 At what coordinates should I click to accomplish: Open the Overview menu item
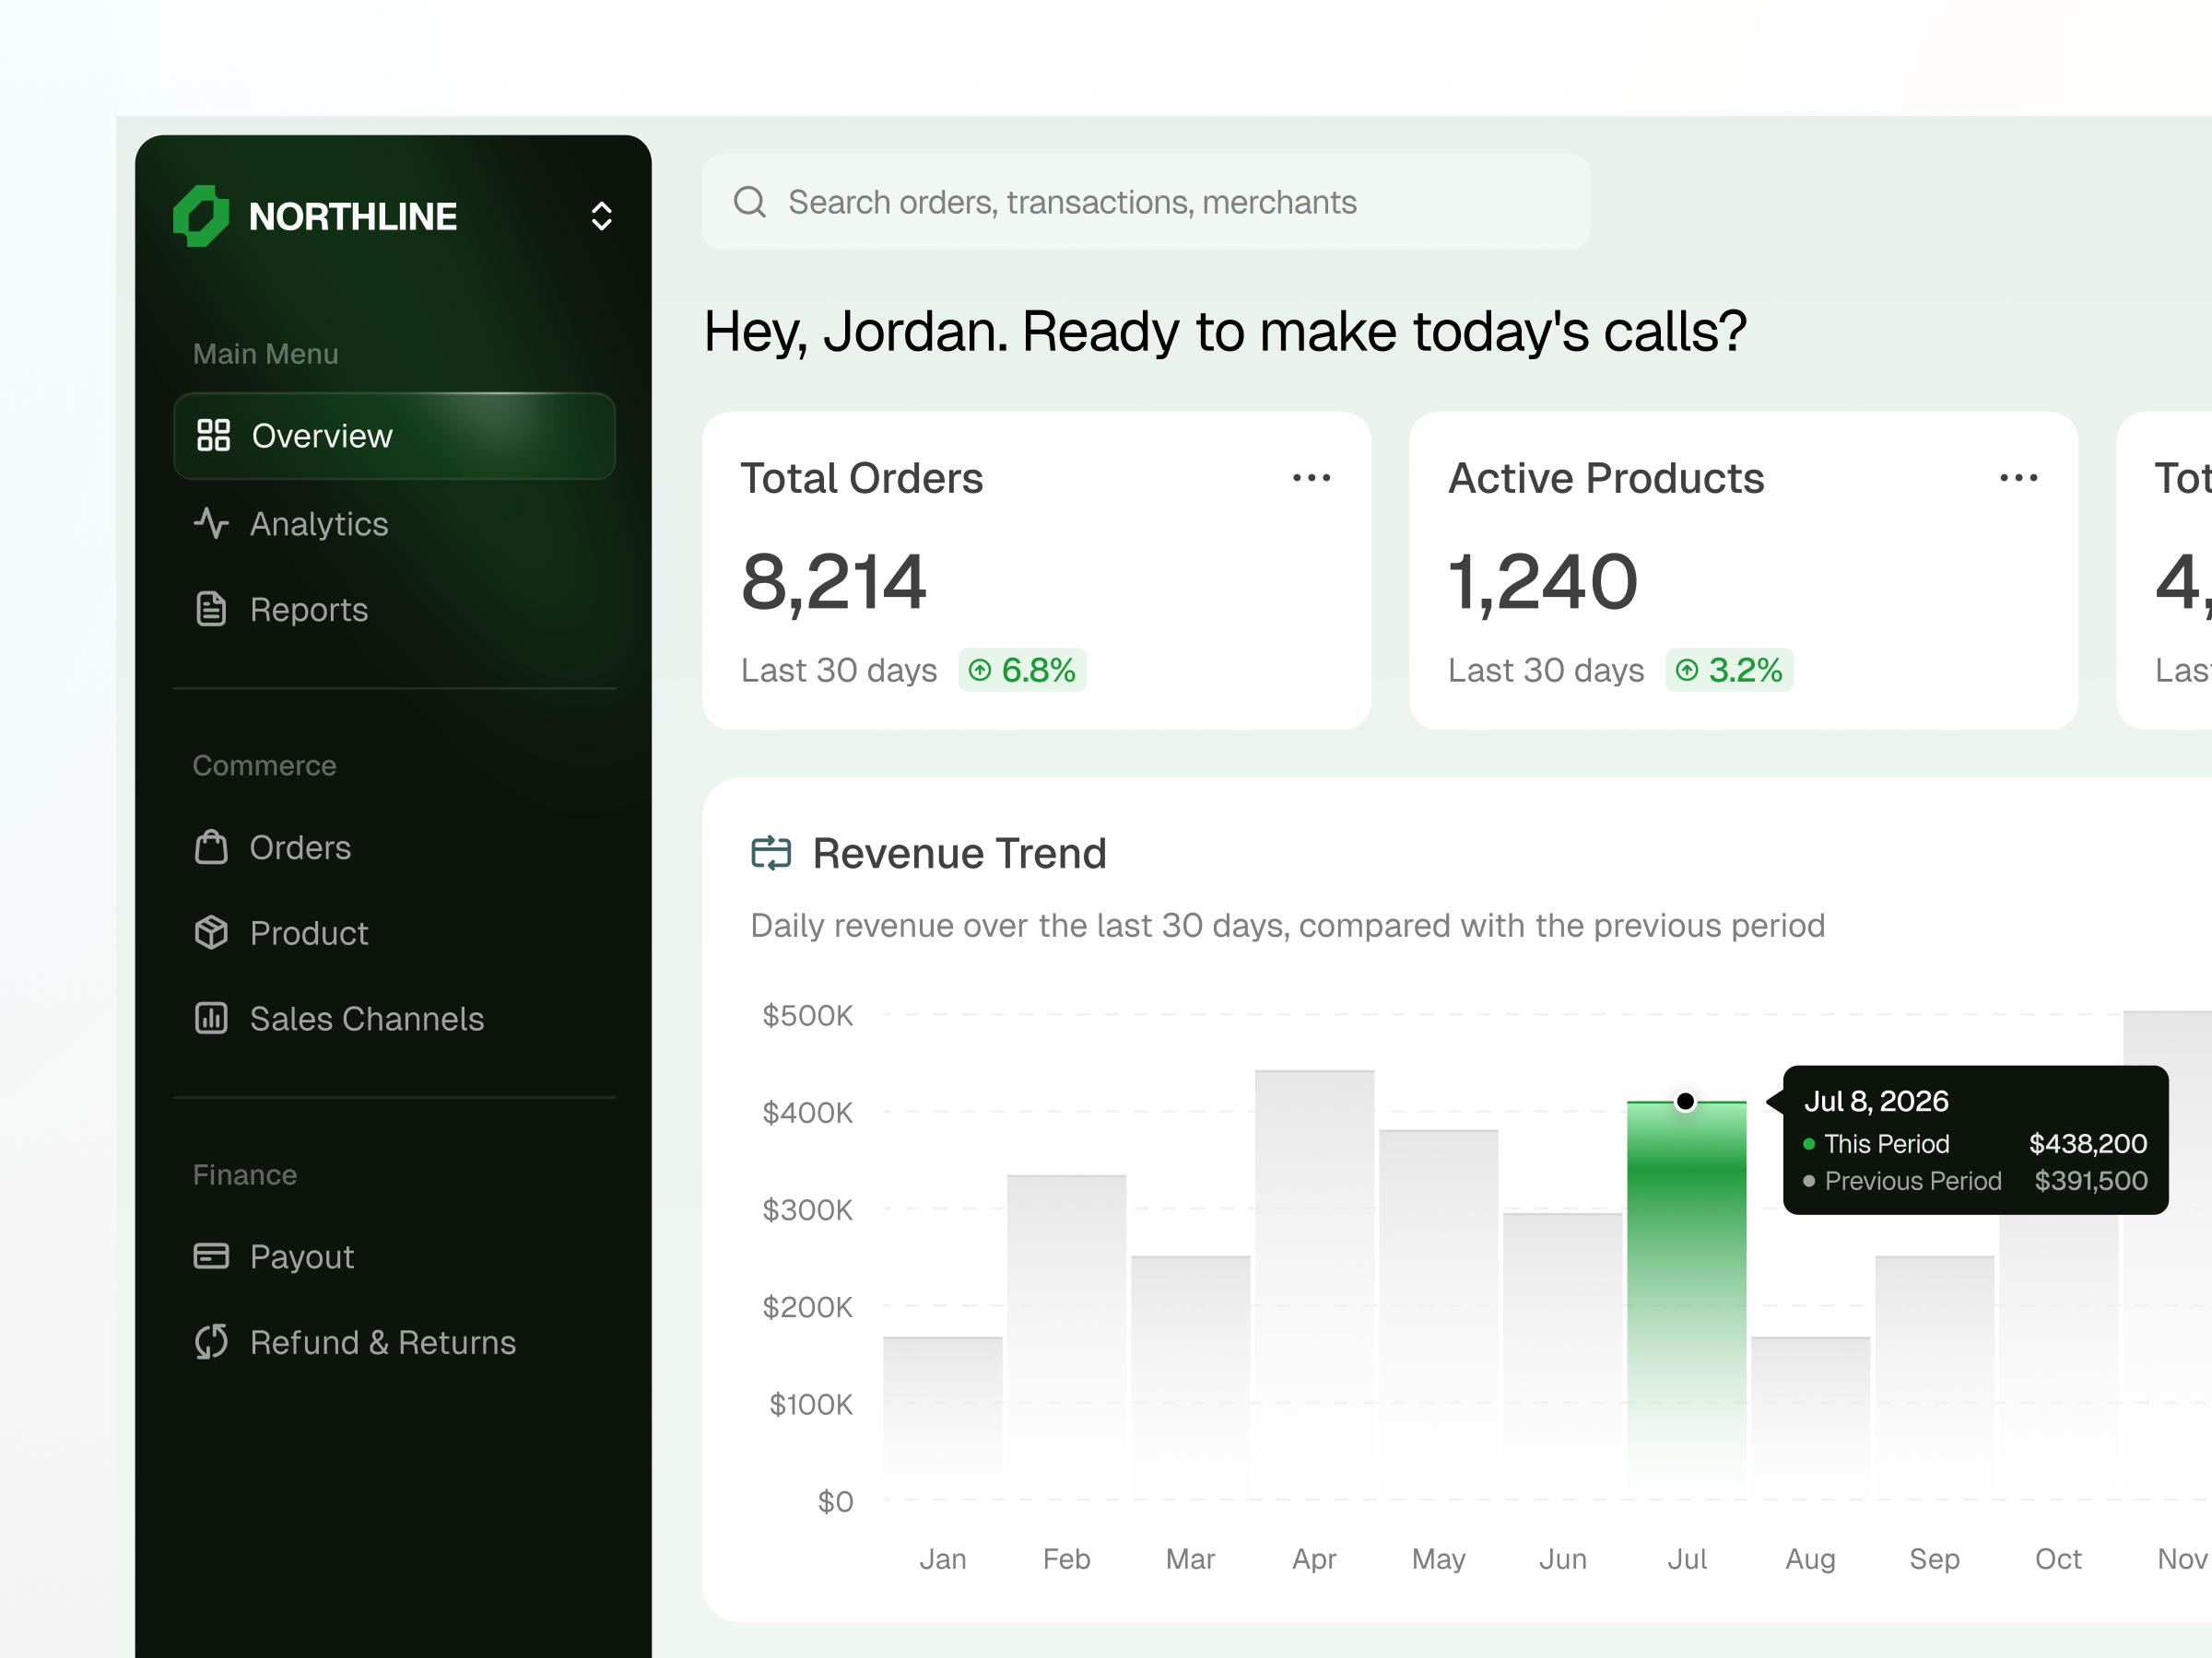(394, 436)
